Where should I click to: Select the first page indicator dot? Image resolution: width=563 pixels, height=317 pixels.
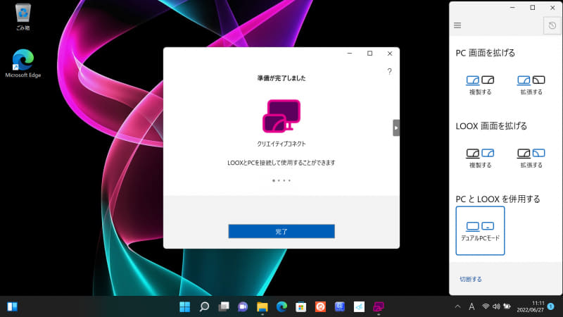274,180
